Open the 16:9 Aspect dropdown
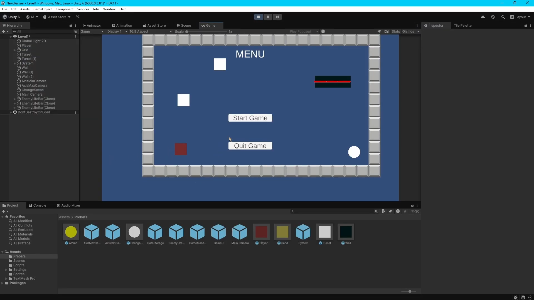 click(151, 31)
